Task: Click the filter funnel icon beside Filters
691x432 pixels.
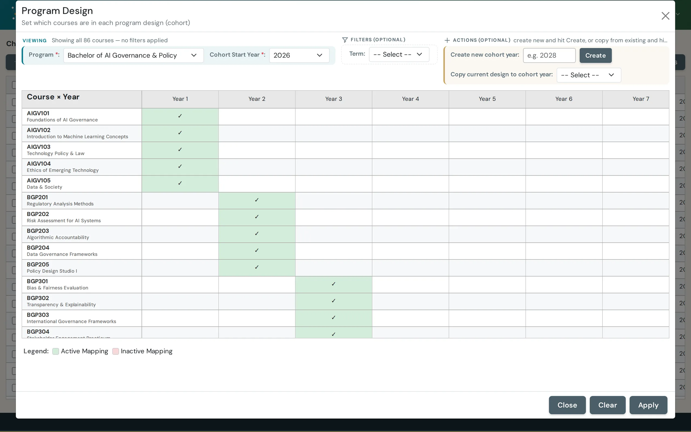Action: pyautogui.click(x=345, y=40)
